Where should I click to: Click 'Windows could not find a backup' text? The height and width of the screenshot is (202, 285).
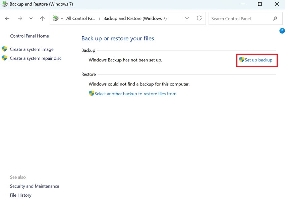139,84
